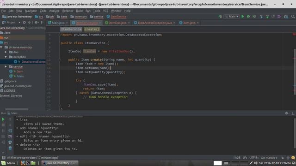
Task: Print the Run console output
Action: tap(10, 142)
